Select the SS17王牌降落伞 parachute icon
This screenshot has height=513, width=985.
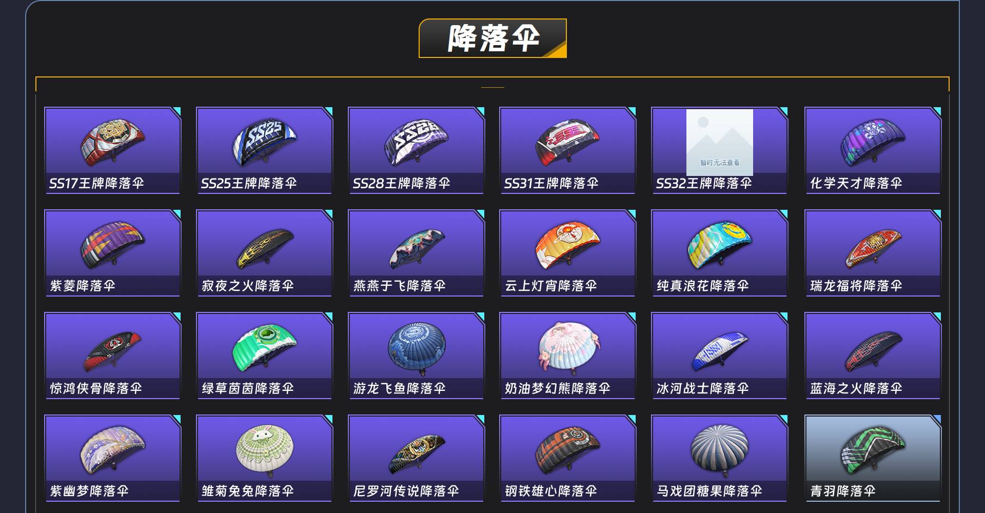(112, 143)
